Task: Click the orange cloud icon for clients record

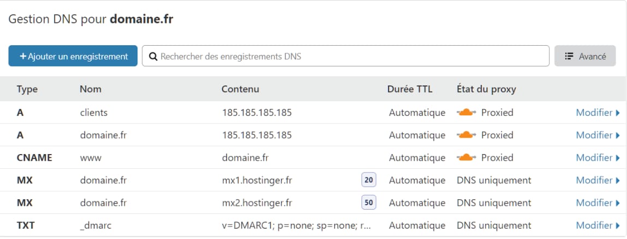Action: pos(466,113)
